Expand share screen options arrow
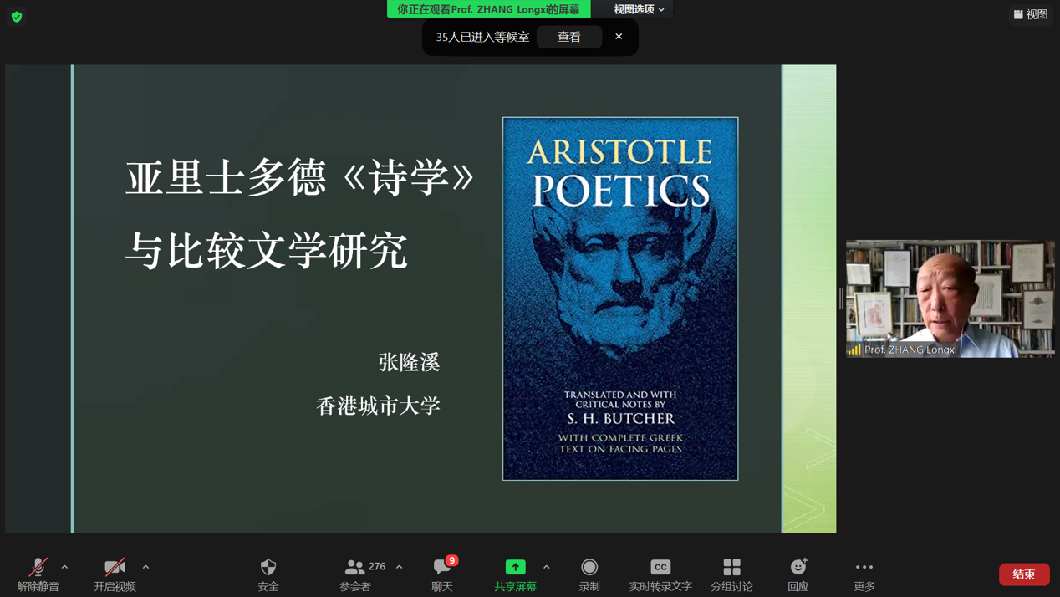This screenshot has height=597, width=1060. 547,567
